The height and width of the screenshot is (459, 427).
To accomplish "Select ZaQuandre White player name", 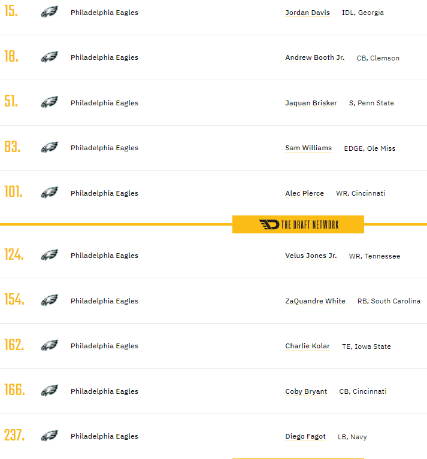I will click(315, 301).
